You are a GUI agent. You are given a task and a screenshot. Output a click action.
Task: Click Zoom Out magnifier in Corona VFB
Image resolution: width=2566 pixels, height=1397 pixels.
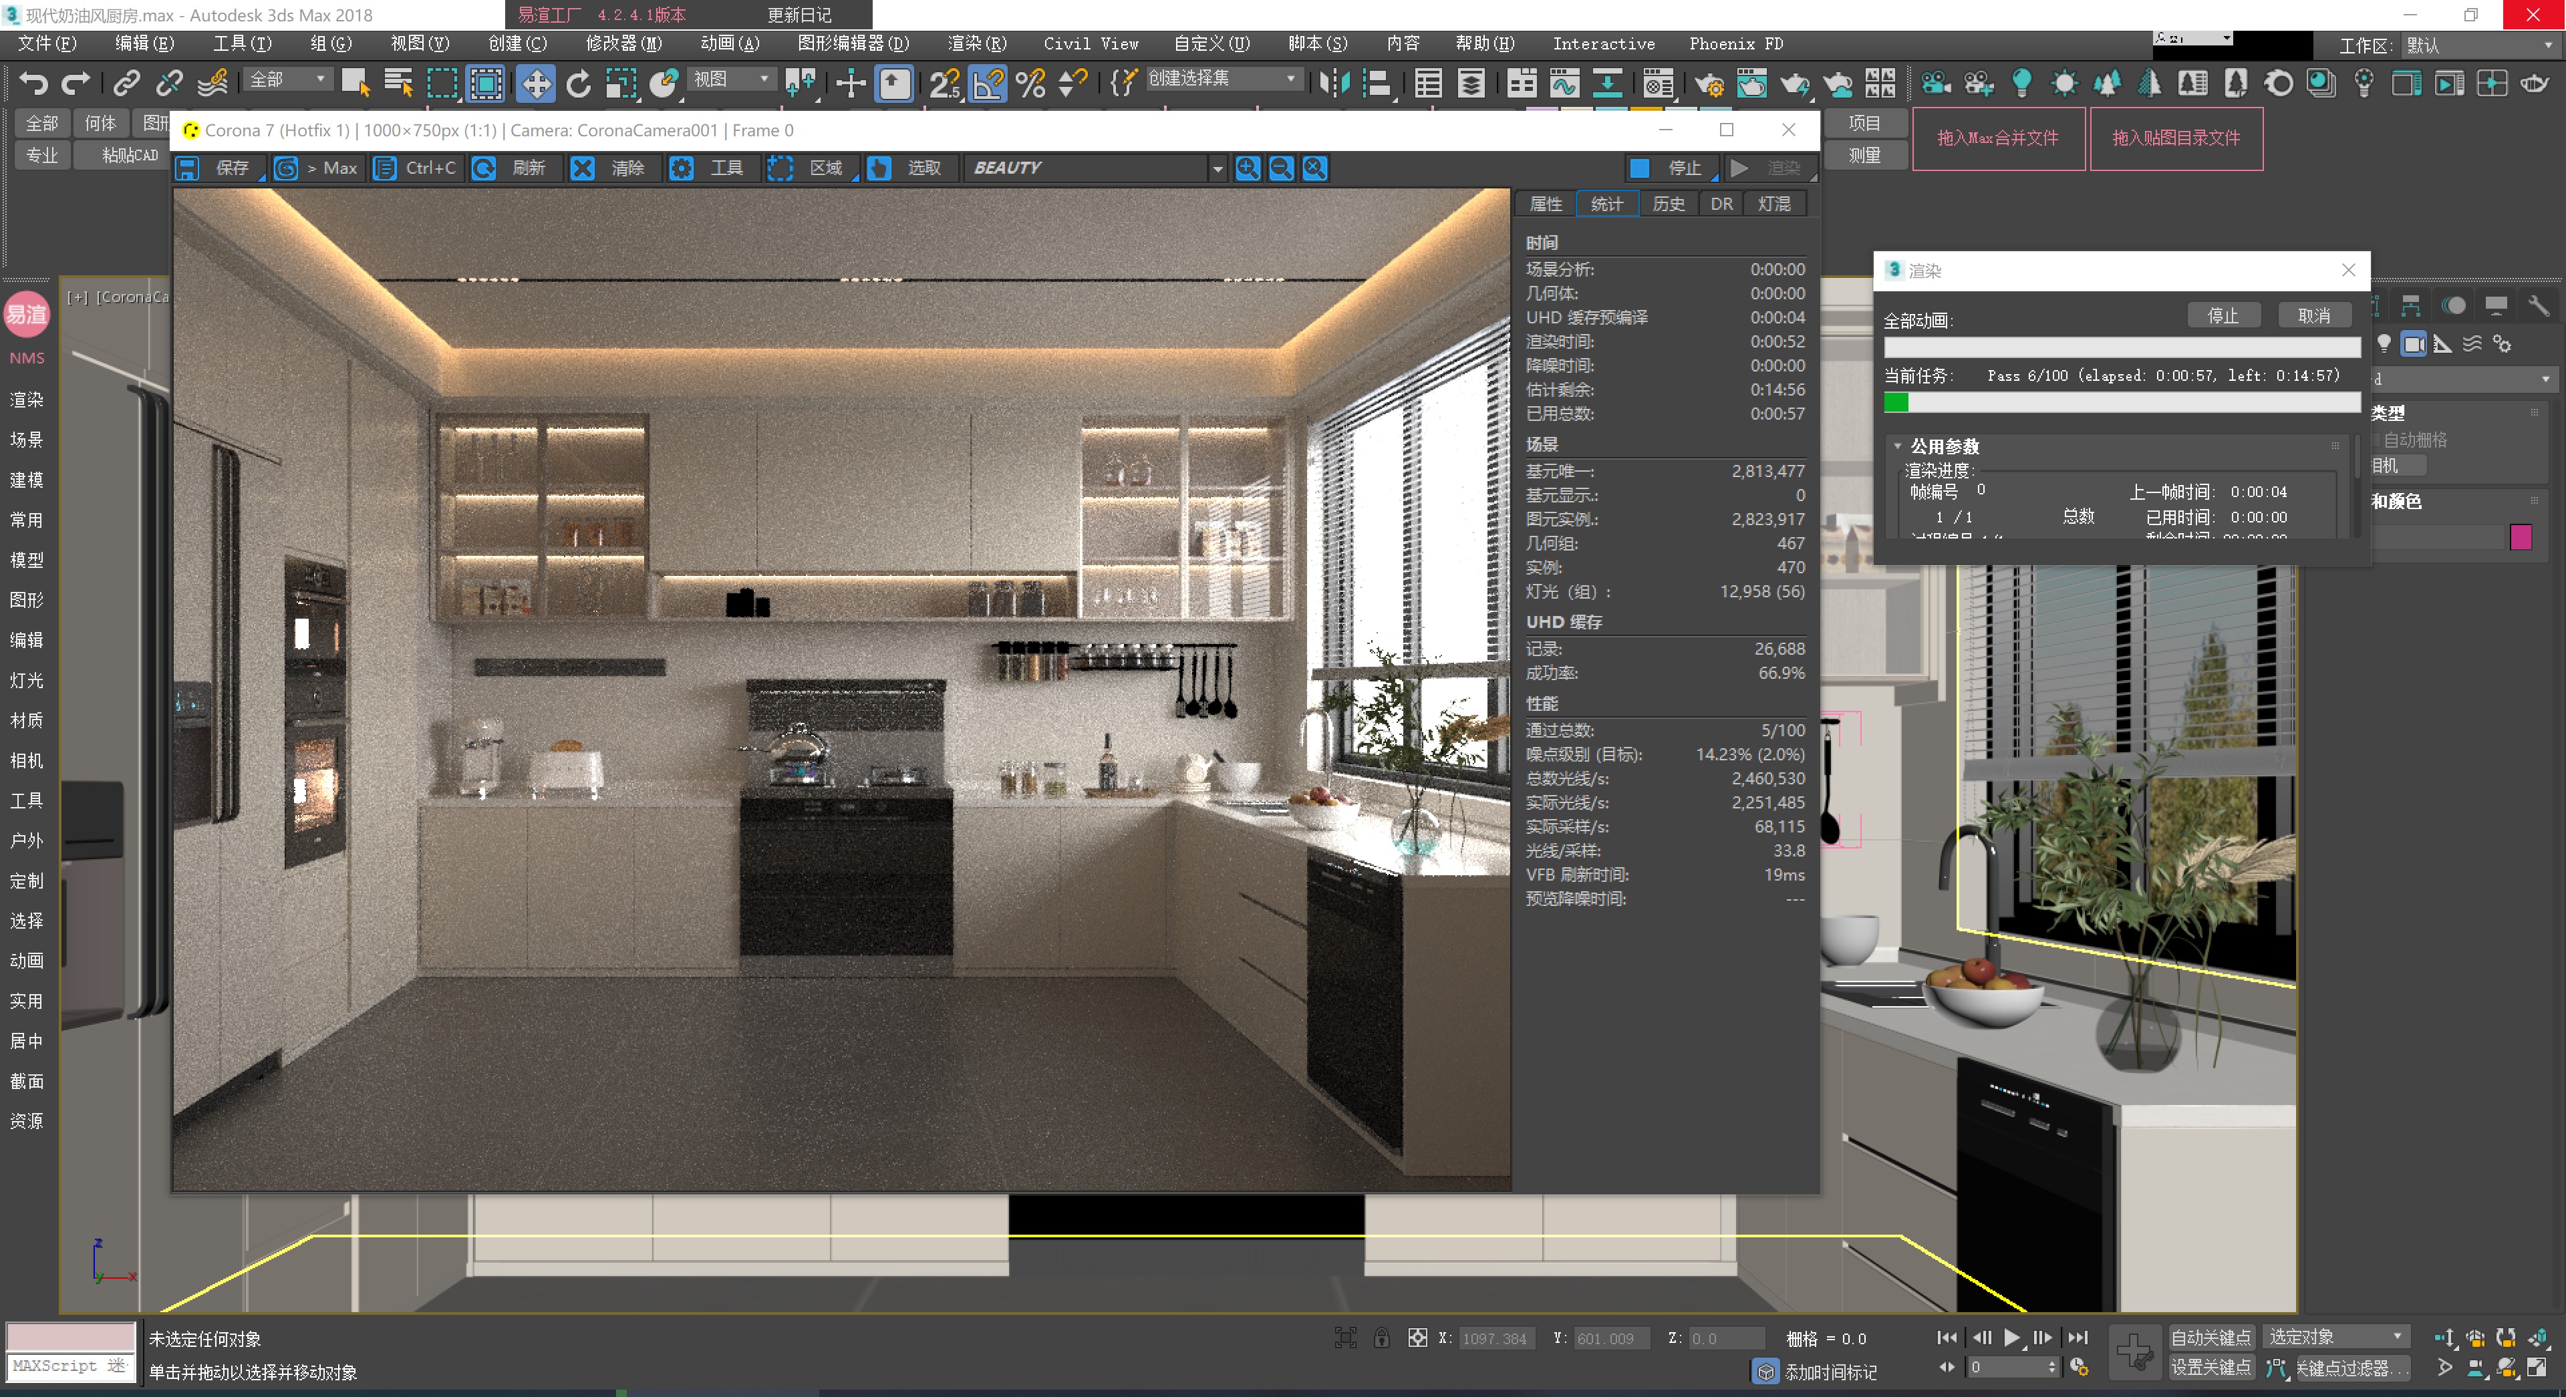point(1282,168)
